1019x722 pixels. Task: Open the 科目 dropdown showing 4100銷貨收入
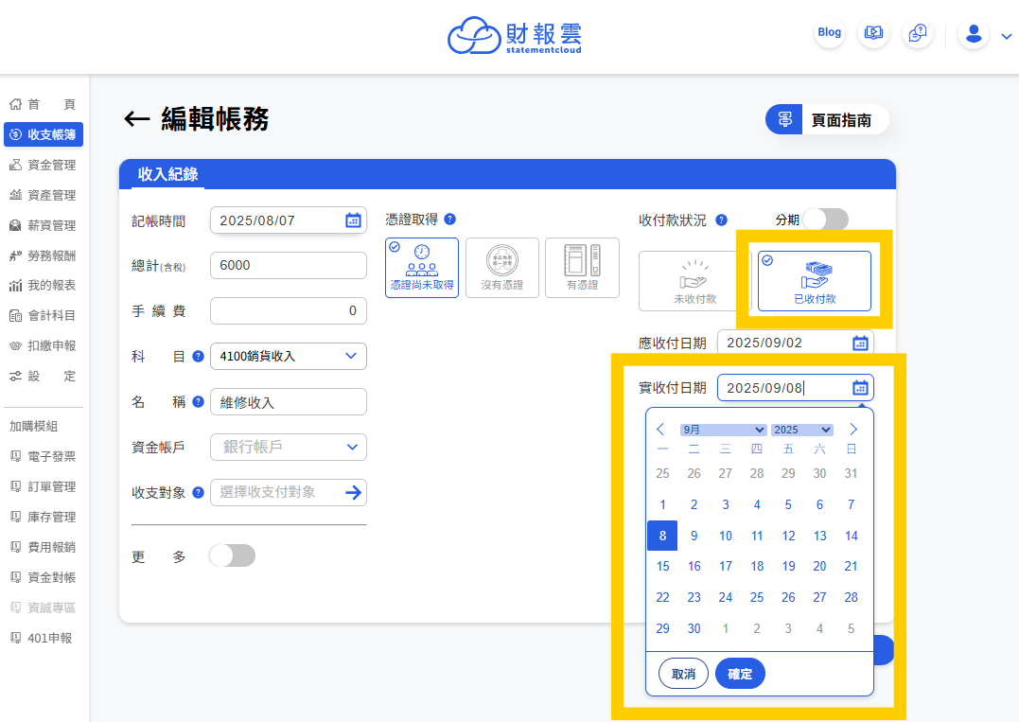(x=288, y=356)
